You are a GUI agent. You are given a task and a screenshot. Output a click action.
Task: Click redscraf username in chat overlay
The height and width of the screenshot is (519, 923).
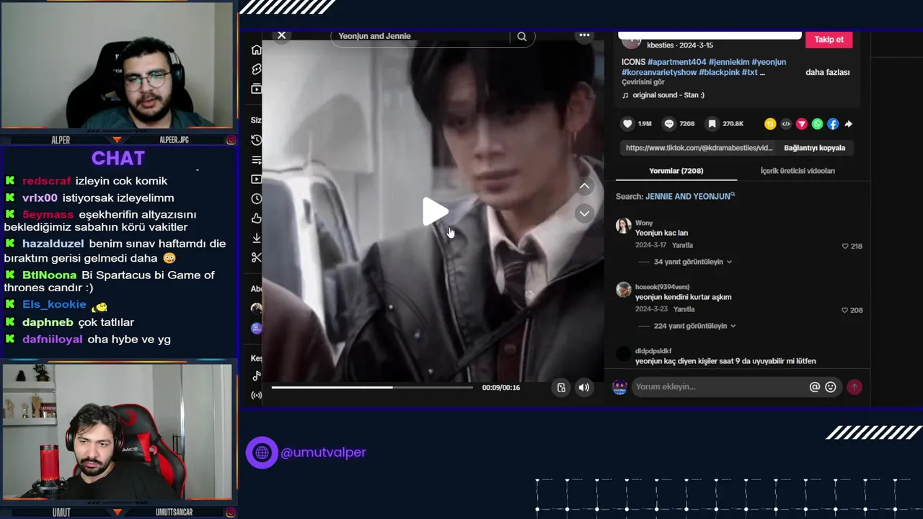47,181
